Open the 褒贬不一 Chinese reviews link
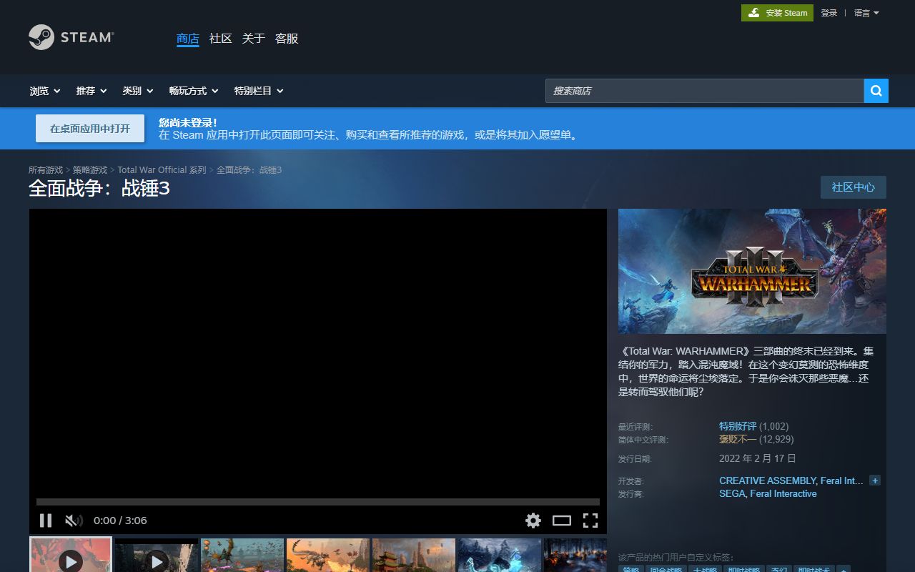 738,439
